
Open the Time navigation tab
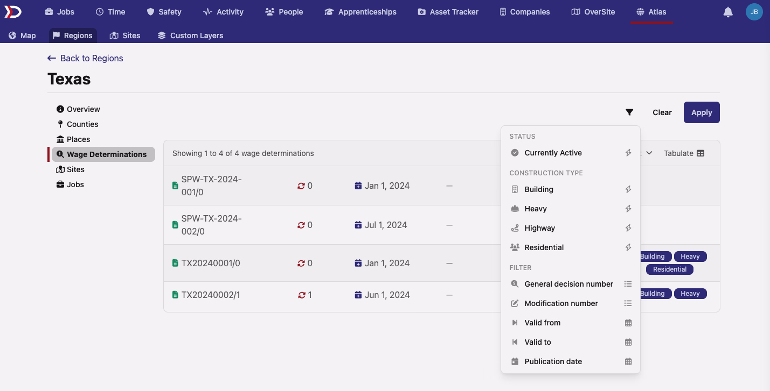pyautogui.click(x=110, y=12)
